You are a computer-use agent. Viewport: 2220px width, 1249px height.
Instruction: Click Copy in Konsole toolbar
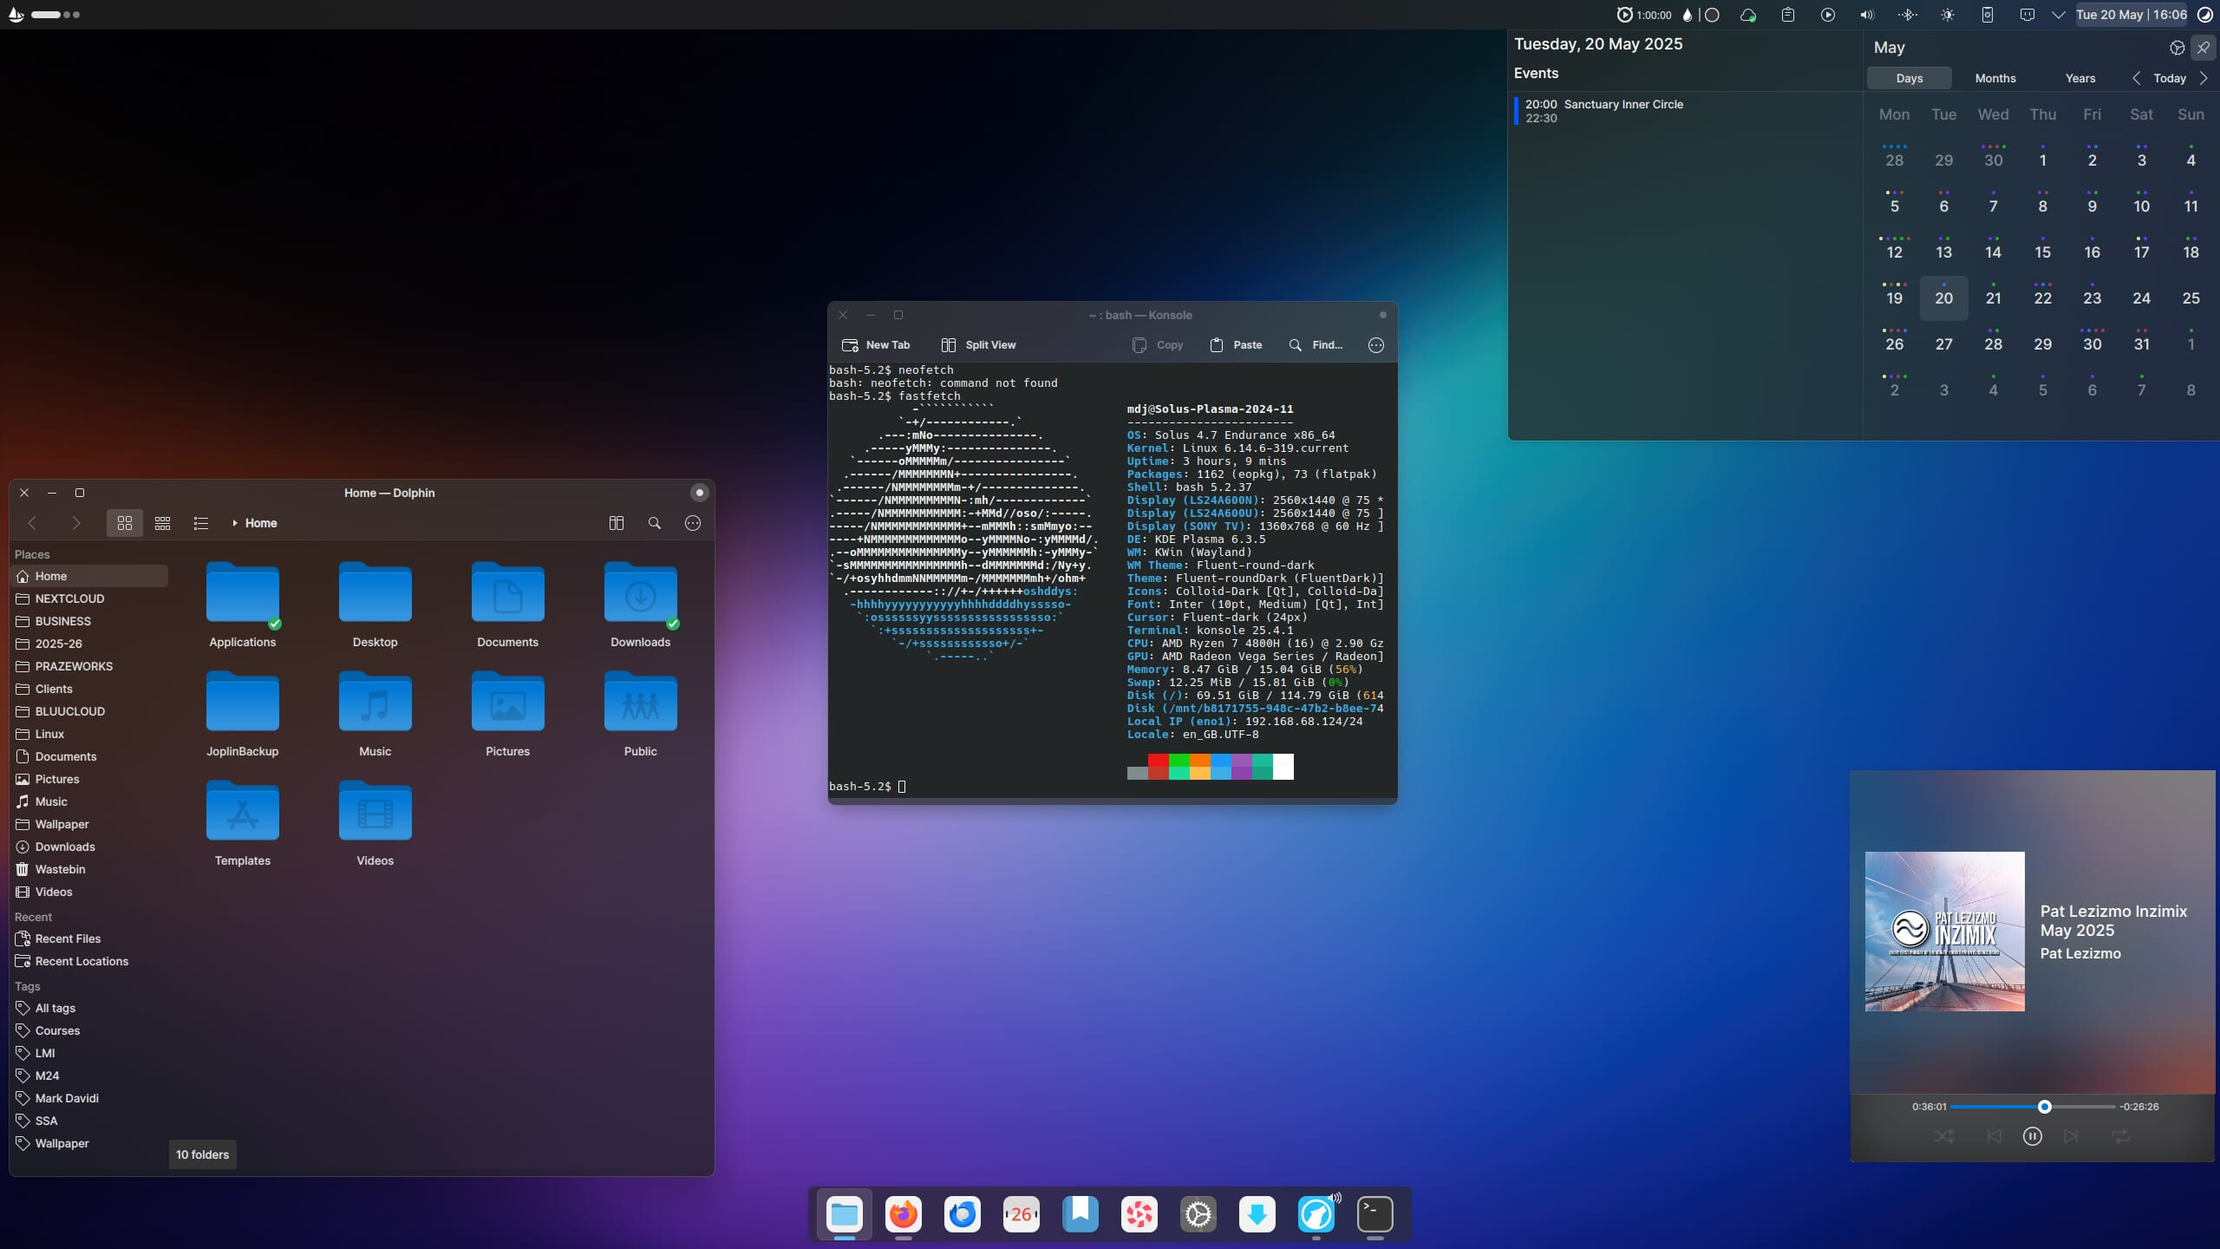coord(1158,345)
